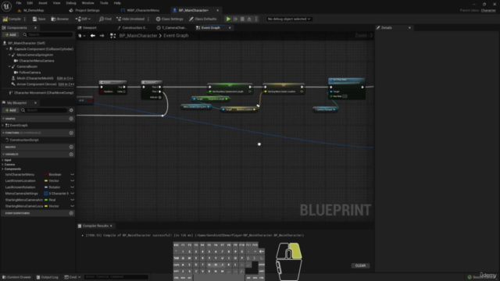The width and height of the screenshot is (500, 281).
Task: Click the Components search field
Action: click(x=47, y=34)
